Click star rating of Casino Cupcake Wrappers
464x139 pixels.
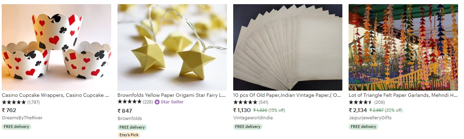[14, 102]
